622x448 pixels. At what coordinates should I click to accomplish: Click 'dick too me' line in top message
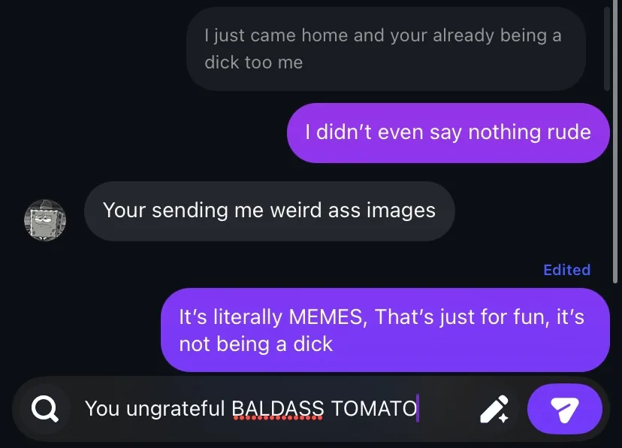tap(253, 62)
